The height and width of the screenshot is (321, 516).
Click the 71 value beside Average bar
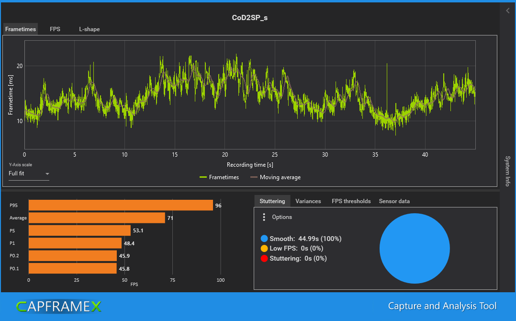[x=170, y=218]
